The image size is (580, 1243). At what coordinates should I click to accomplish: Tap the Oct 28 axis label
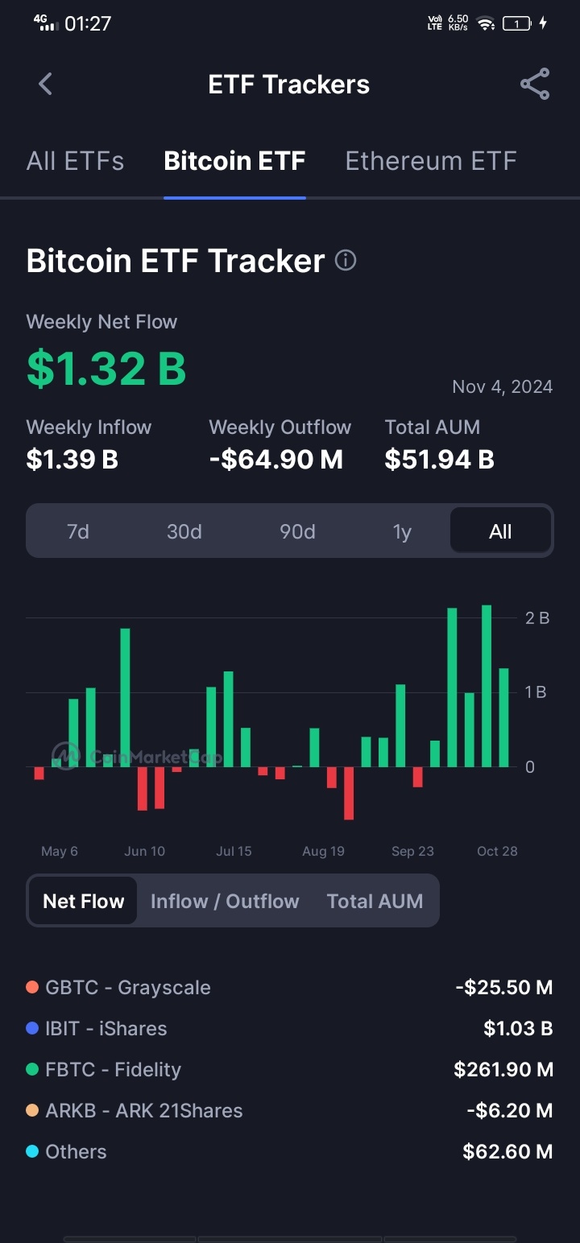pyautogui.click(x=497, y=851)
